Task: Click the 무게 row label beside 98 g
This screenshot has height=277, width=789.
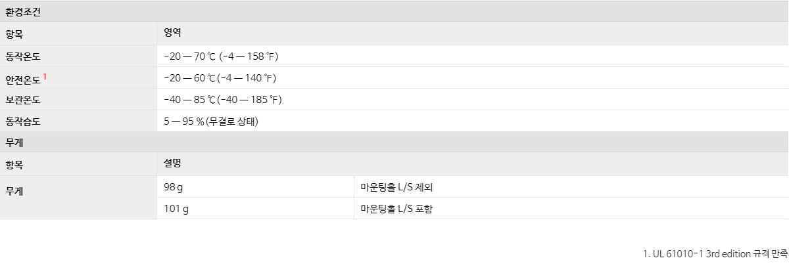Action: (x=14, y=191)
